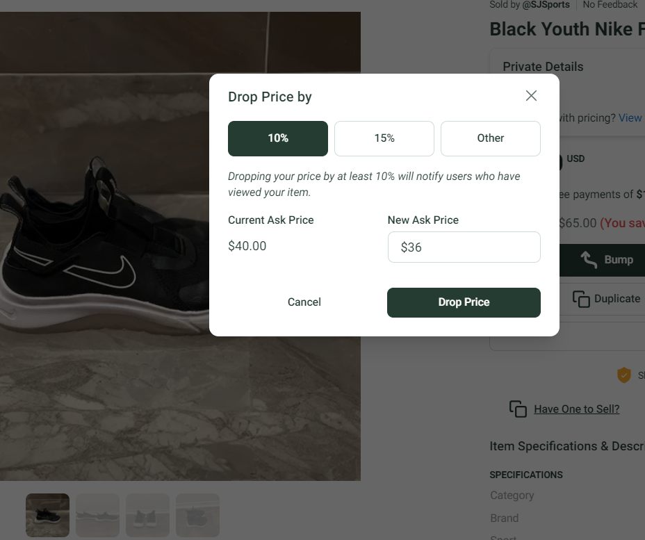Select the third shoe thumbnail
This screenshot has width=645, height=540.
[x=147, y=515]
